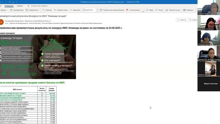
Task: Click the 12 300 premium amount cell
Action: click(x=51, y=120)
